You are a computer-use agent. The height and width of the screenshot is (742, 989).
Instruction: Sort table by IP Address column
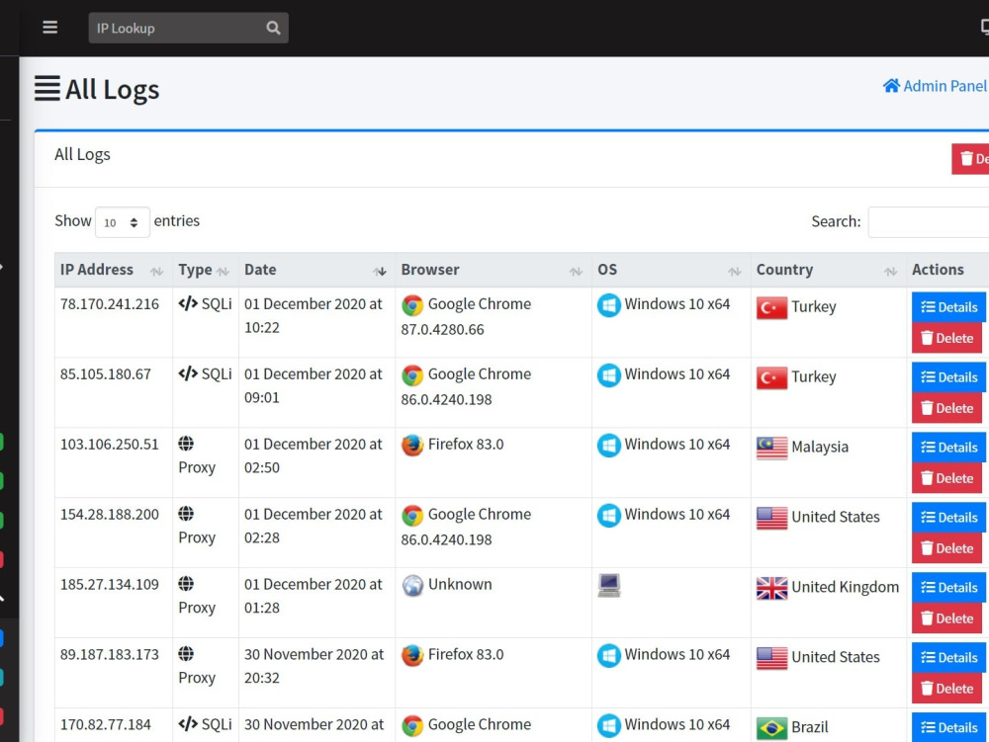click(113, 270)
